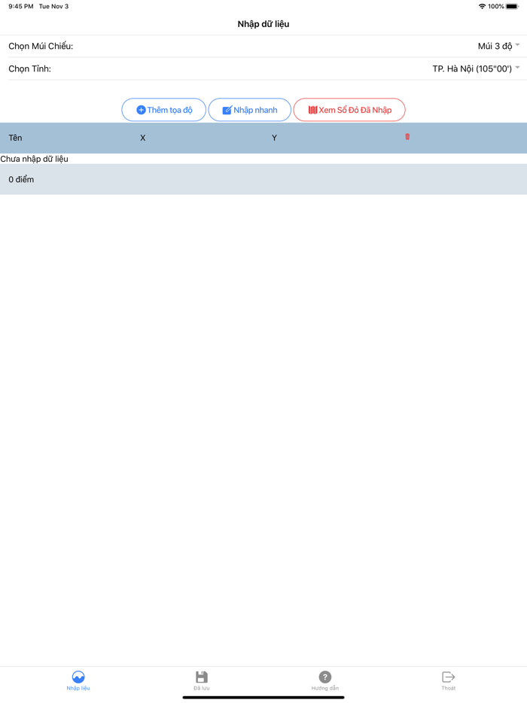Click the Xem Sổ Đỏ Đã Nhập button
Image resolution: width=527 pixels, height=703 pixels.
point(349,110)
